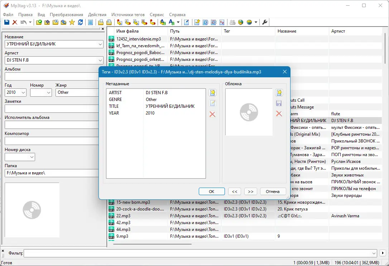Click the Фильтр input field
The height and width of the screenshot is (266, 389).
200,253
